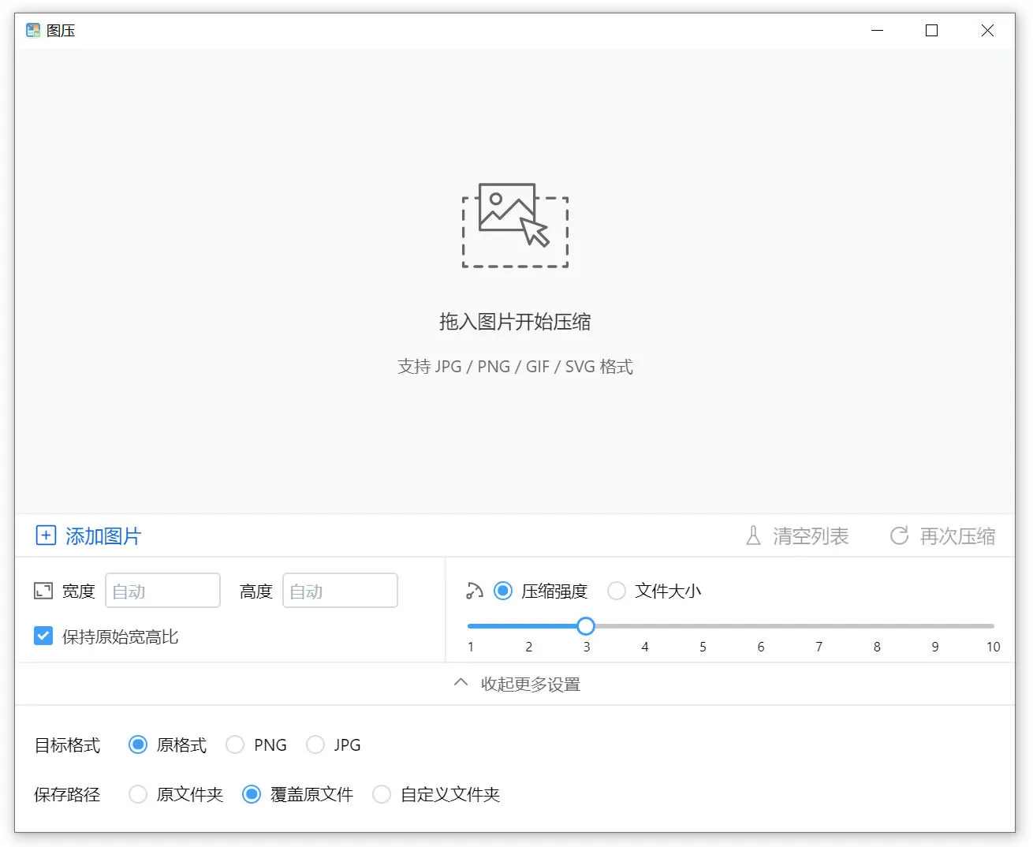
Task: Collapse settings with 收起更多设置 chevron
Action: (x=461, y=683)
